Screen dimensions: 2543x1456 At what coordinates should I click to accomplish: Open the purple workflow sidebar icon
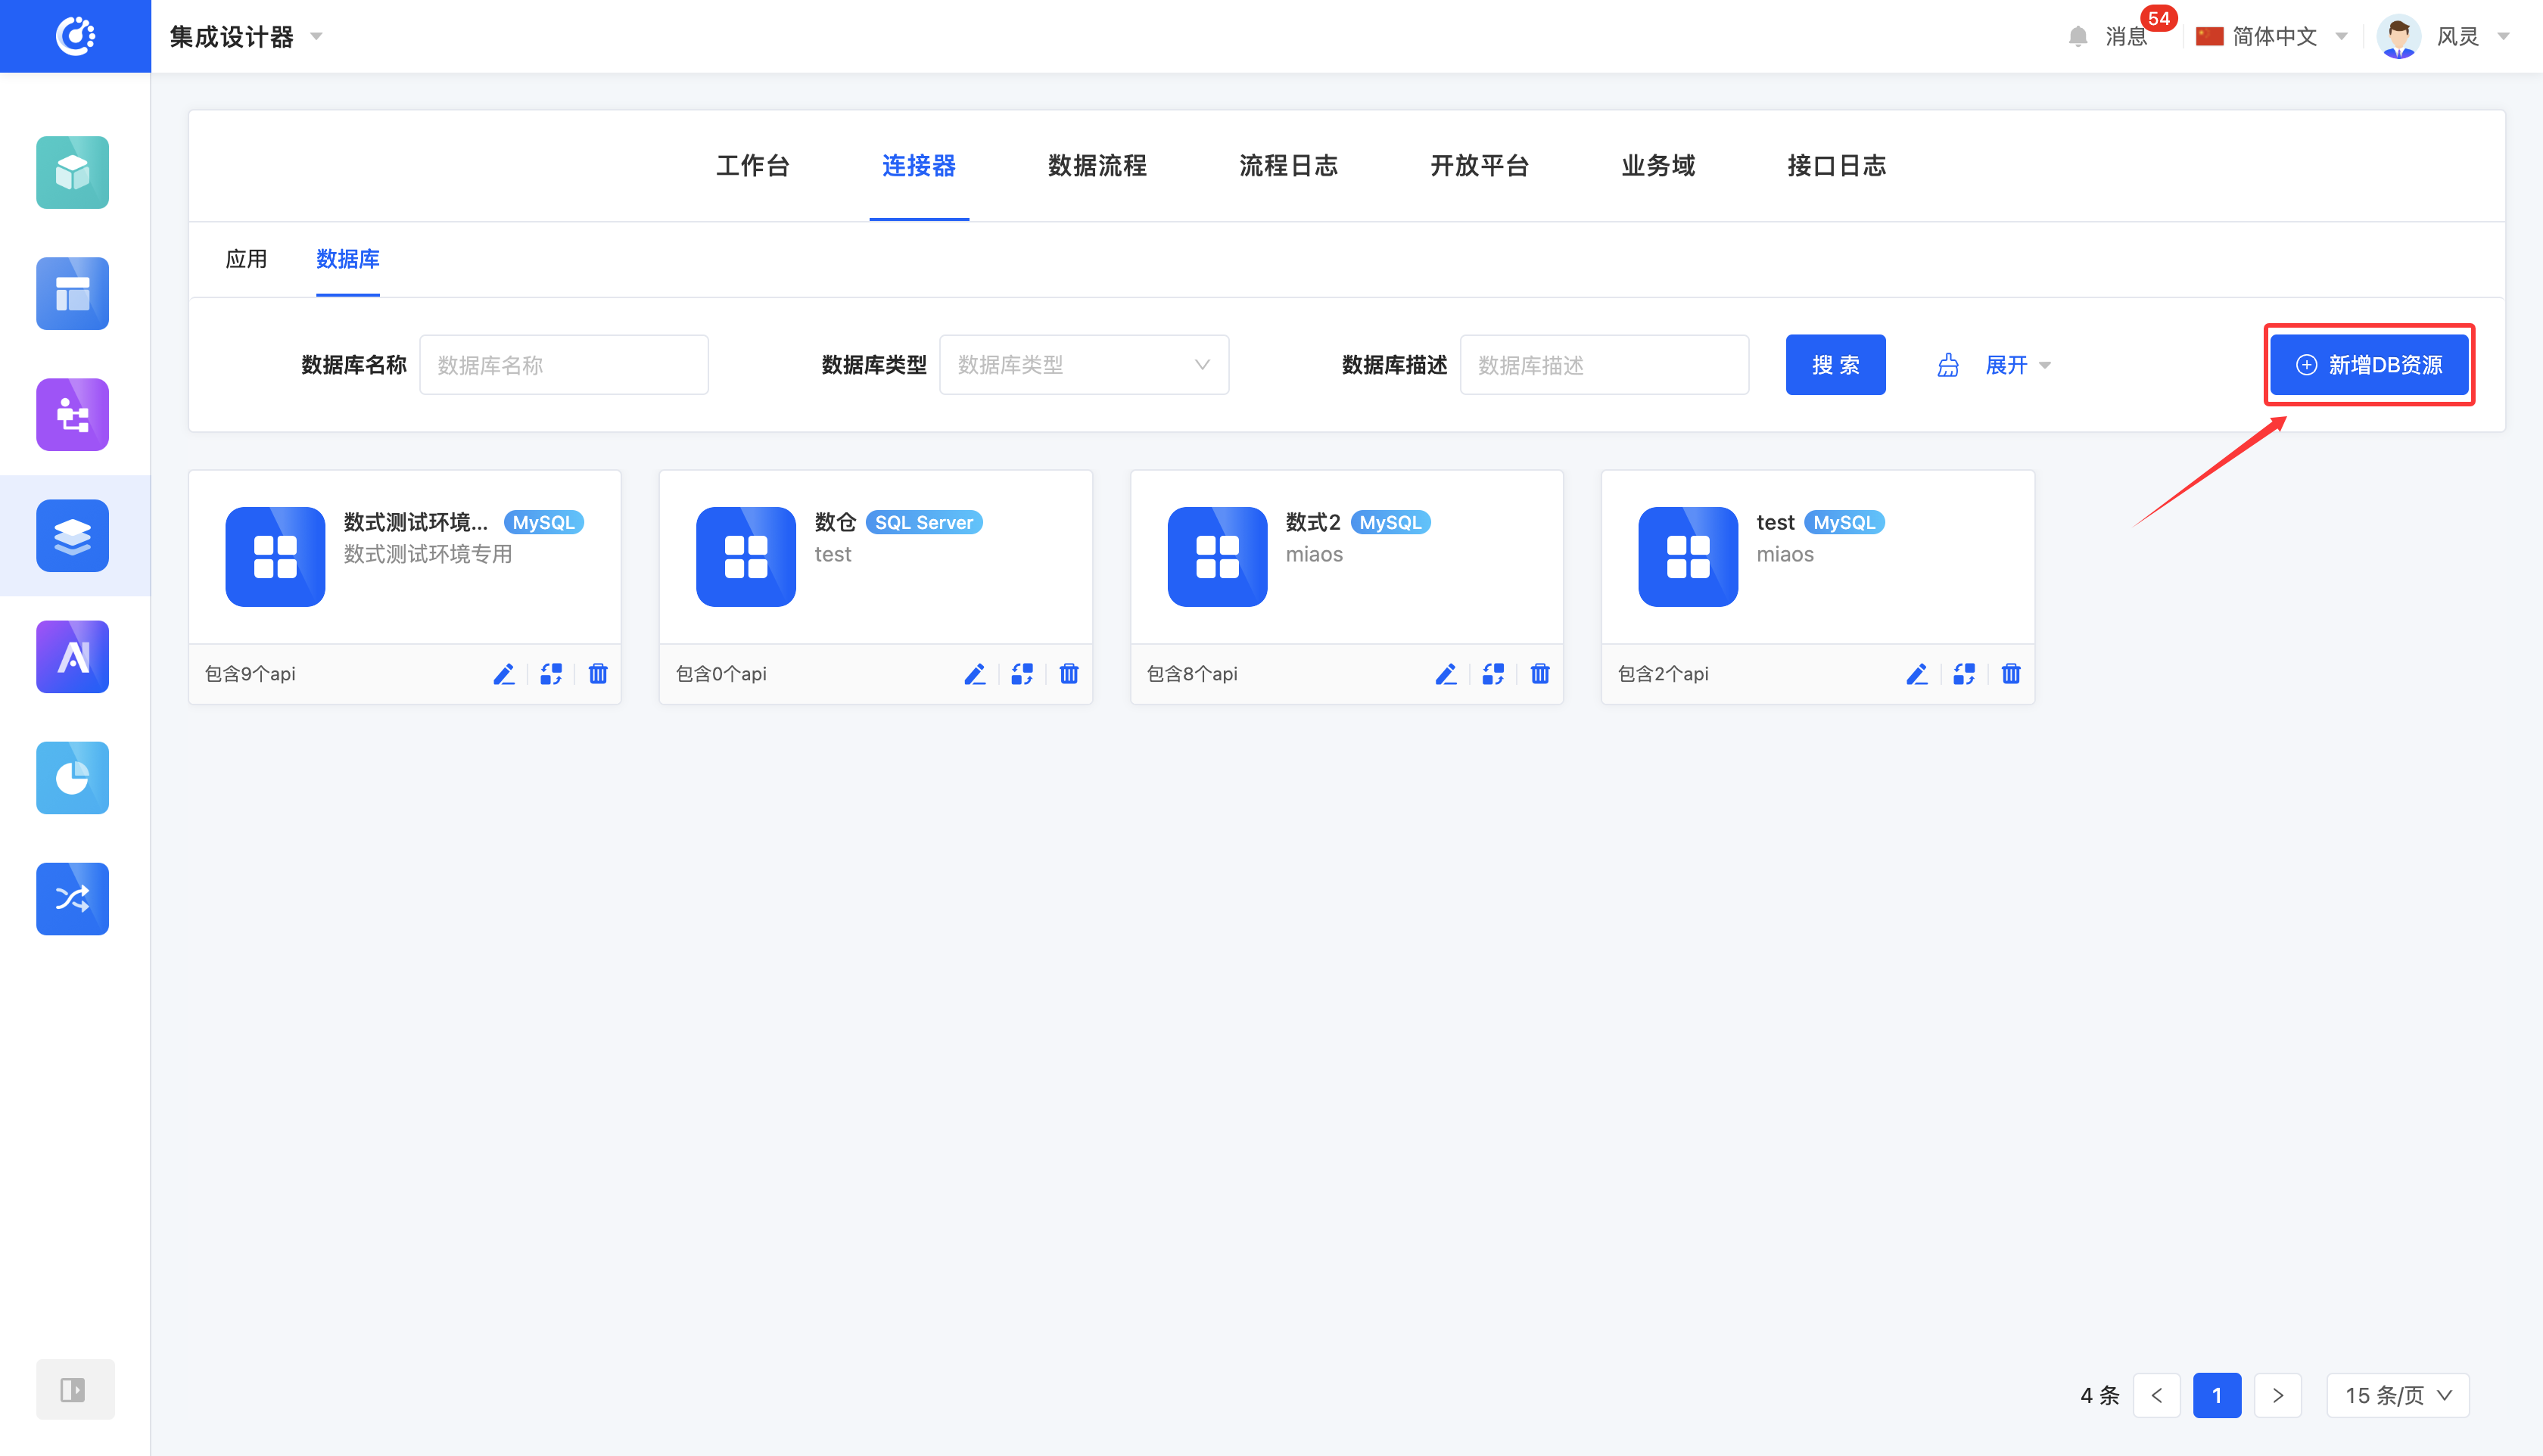(x=72, y=415)
